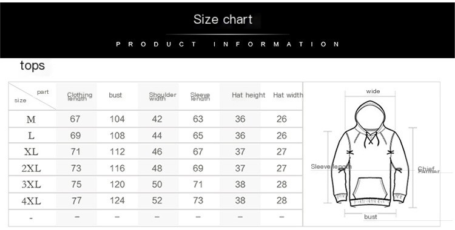Image resolution: width=455 pixels, height=230 pixels.
Task: Click the Sleeve length label on diagram
Action: tap(331, 166)
